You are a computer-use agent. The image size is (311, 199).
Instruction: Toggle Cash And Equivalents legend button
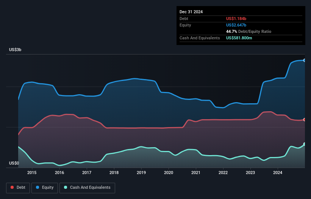click(x=87, y=188)
